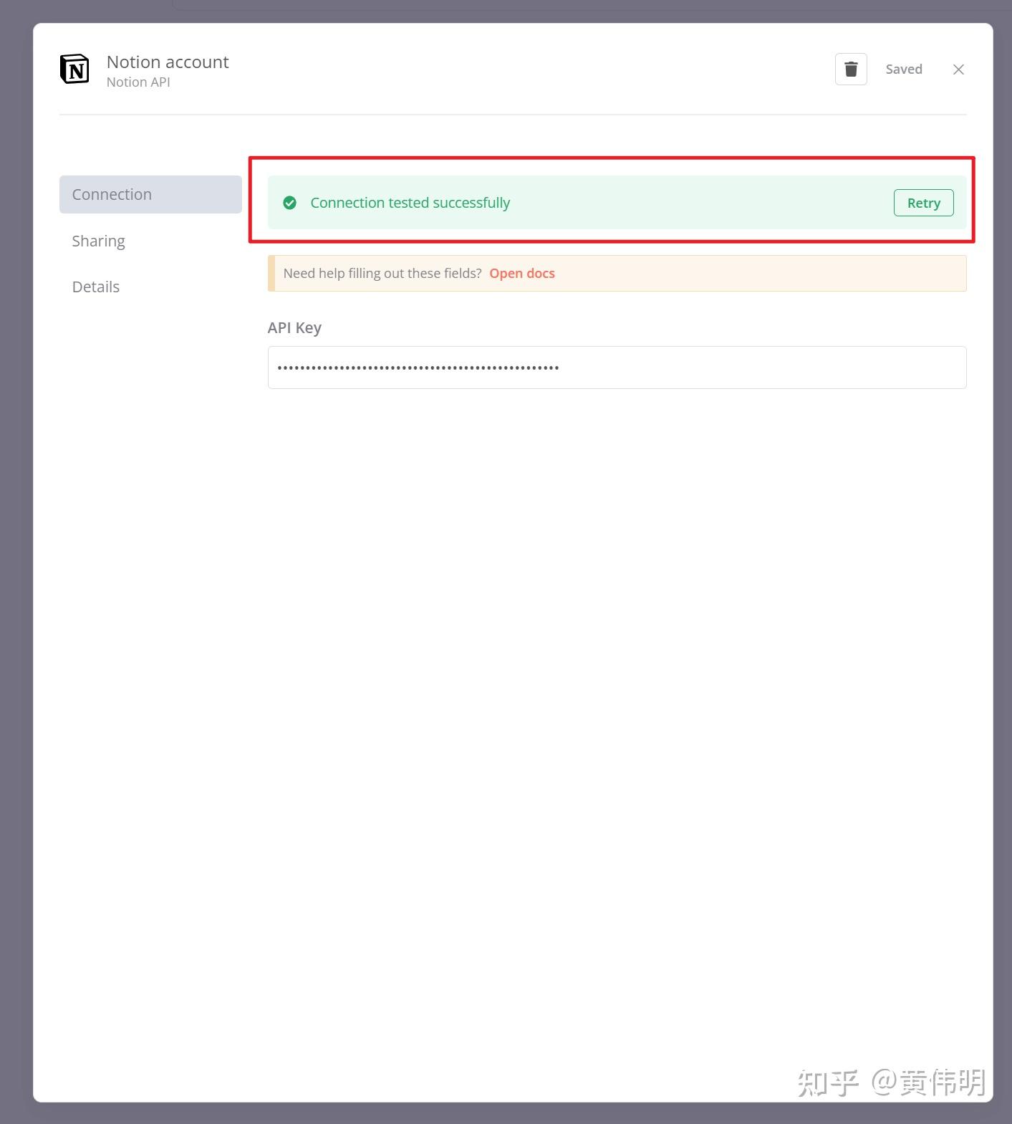This screenshot has width=1012, height=1124.
Task: Open docs link for field help
Action: tap(522, 273)
